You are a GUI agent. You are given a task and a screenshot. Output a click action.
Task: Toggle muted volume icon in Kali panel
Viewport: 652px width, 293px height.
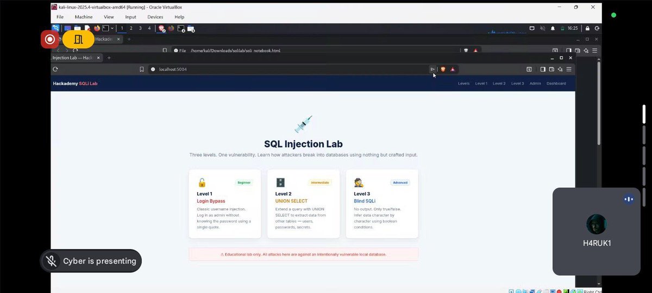point(542,28)
